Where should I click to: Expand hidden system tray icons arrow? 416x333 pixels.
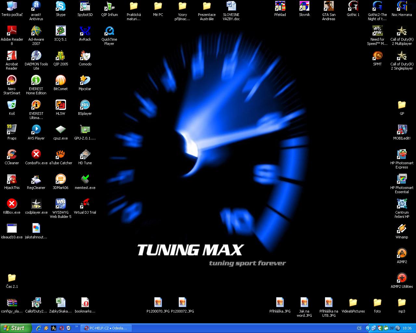[368, 328]
